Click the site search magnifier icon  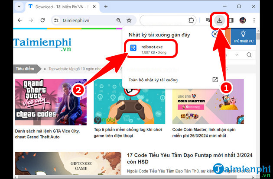[249, 55]
